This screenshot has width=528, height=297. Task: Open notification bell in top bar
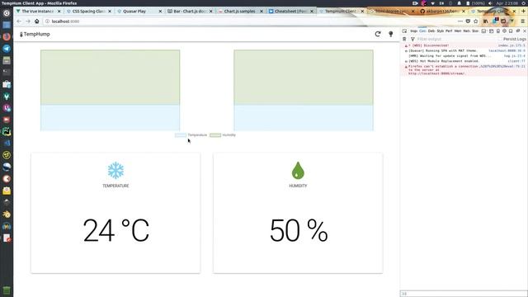tap(459, 3)
